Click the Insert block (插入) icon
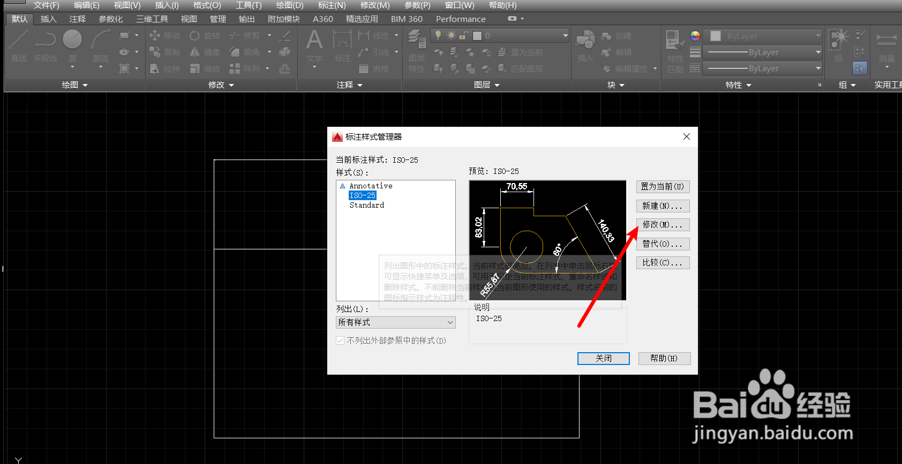The height and width of the screenshot is (464, 902). 585,45
